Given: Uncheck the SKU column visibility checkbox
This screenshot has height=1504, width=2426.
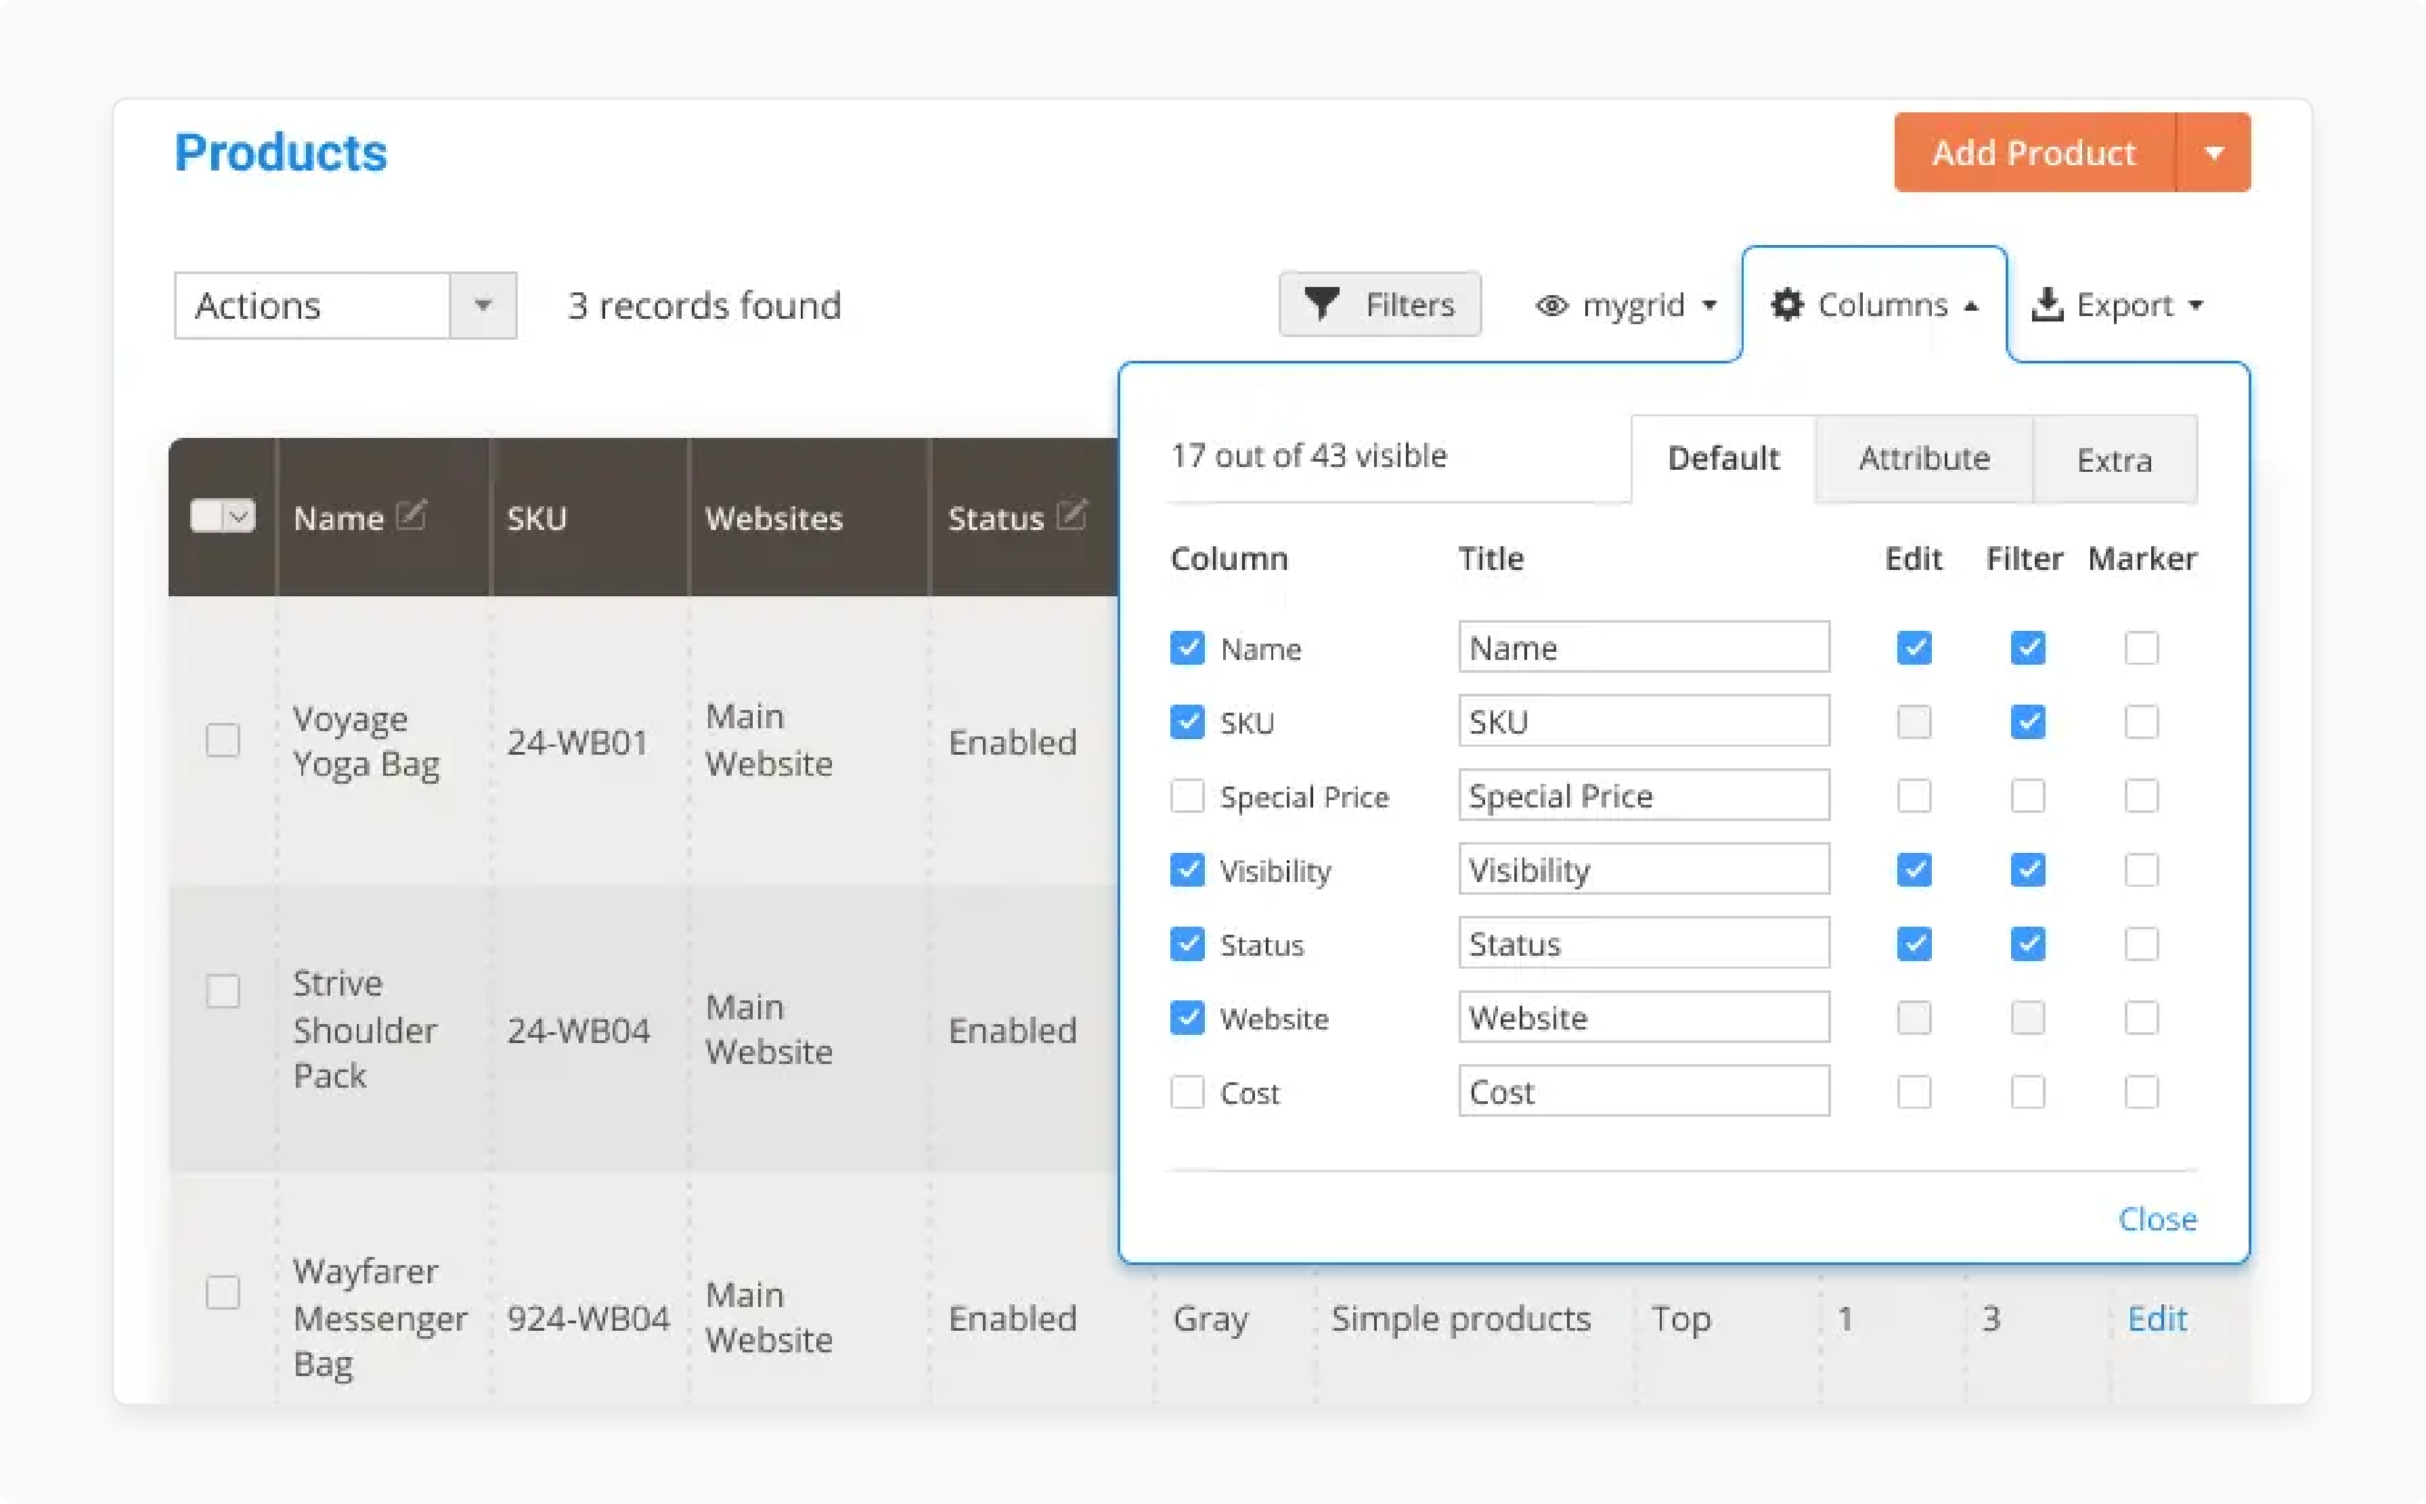Looking at the screenshot, I should (x=1187, y=721).
